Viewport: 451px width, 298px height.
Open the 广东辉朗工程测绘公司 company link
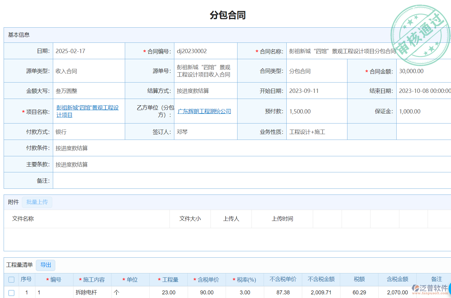click(x=204, y=111)
